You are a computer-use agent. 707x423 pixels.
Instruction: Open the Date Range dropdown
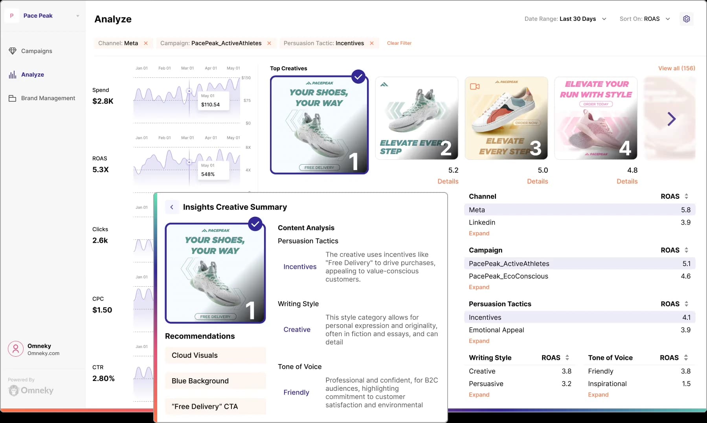[604, 18]
